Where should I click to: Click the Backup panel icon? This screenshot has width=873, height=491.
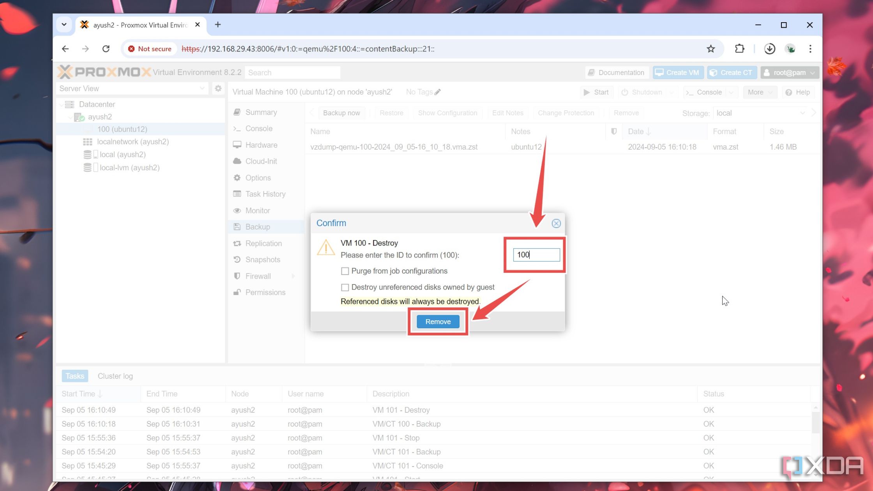point(237,227)
